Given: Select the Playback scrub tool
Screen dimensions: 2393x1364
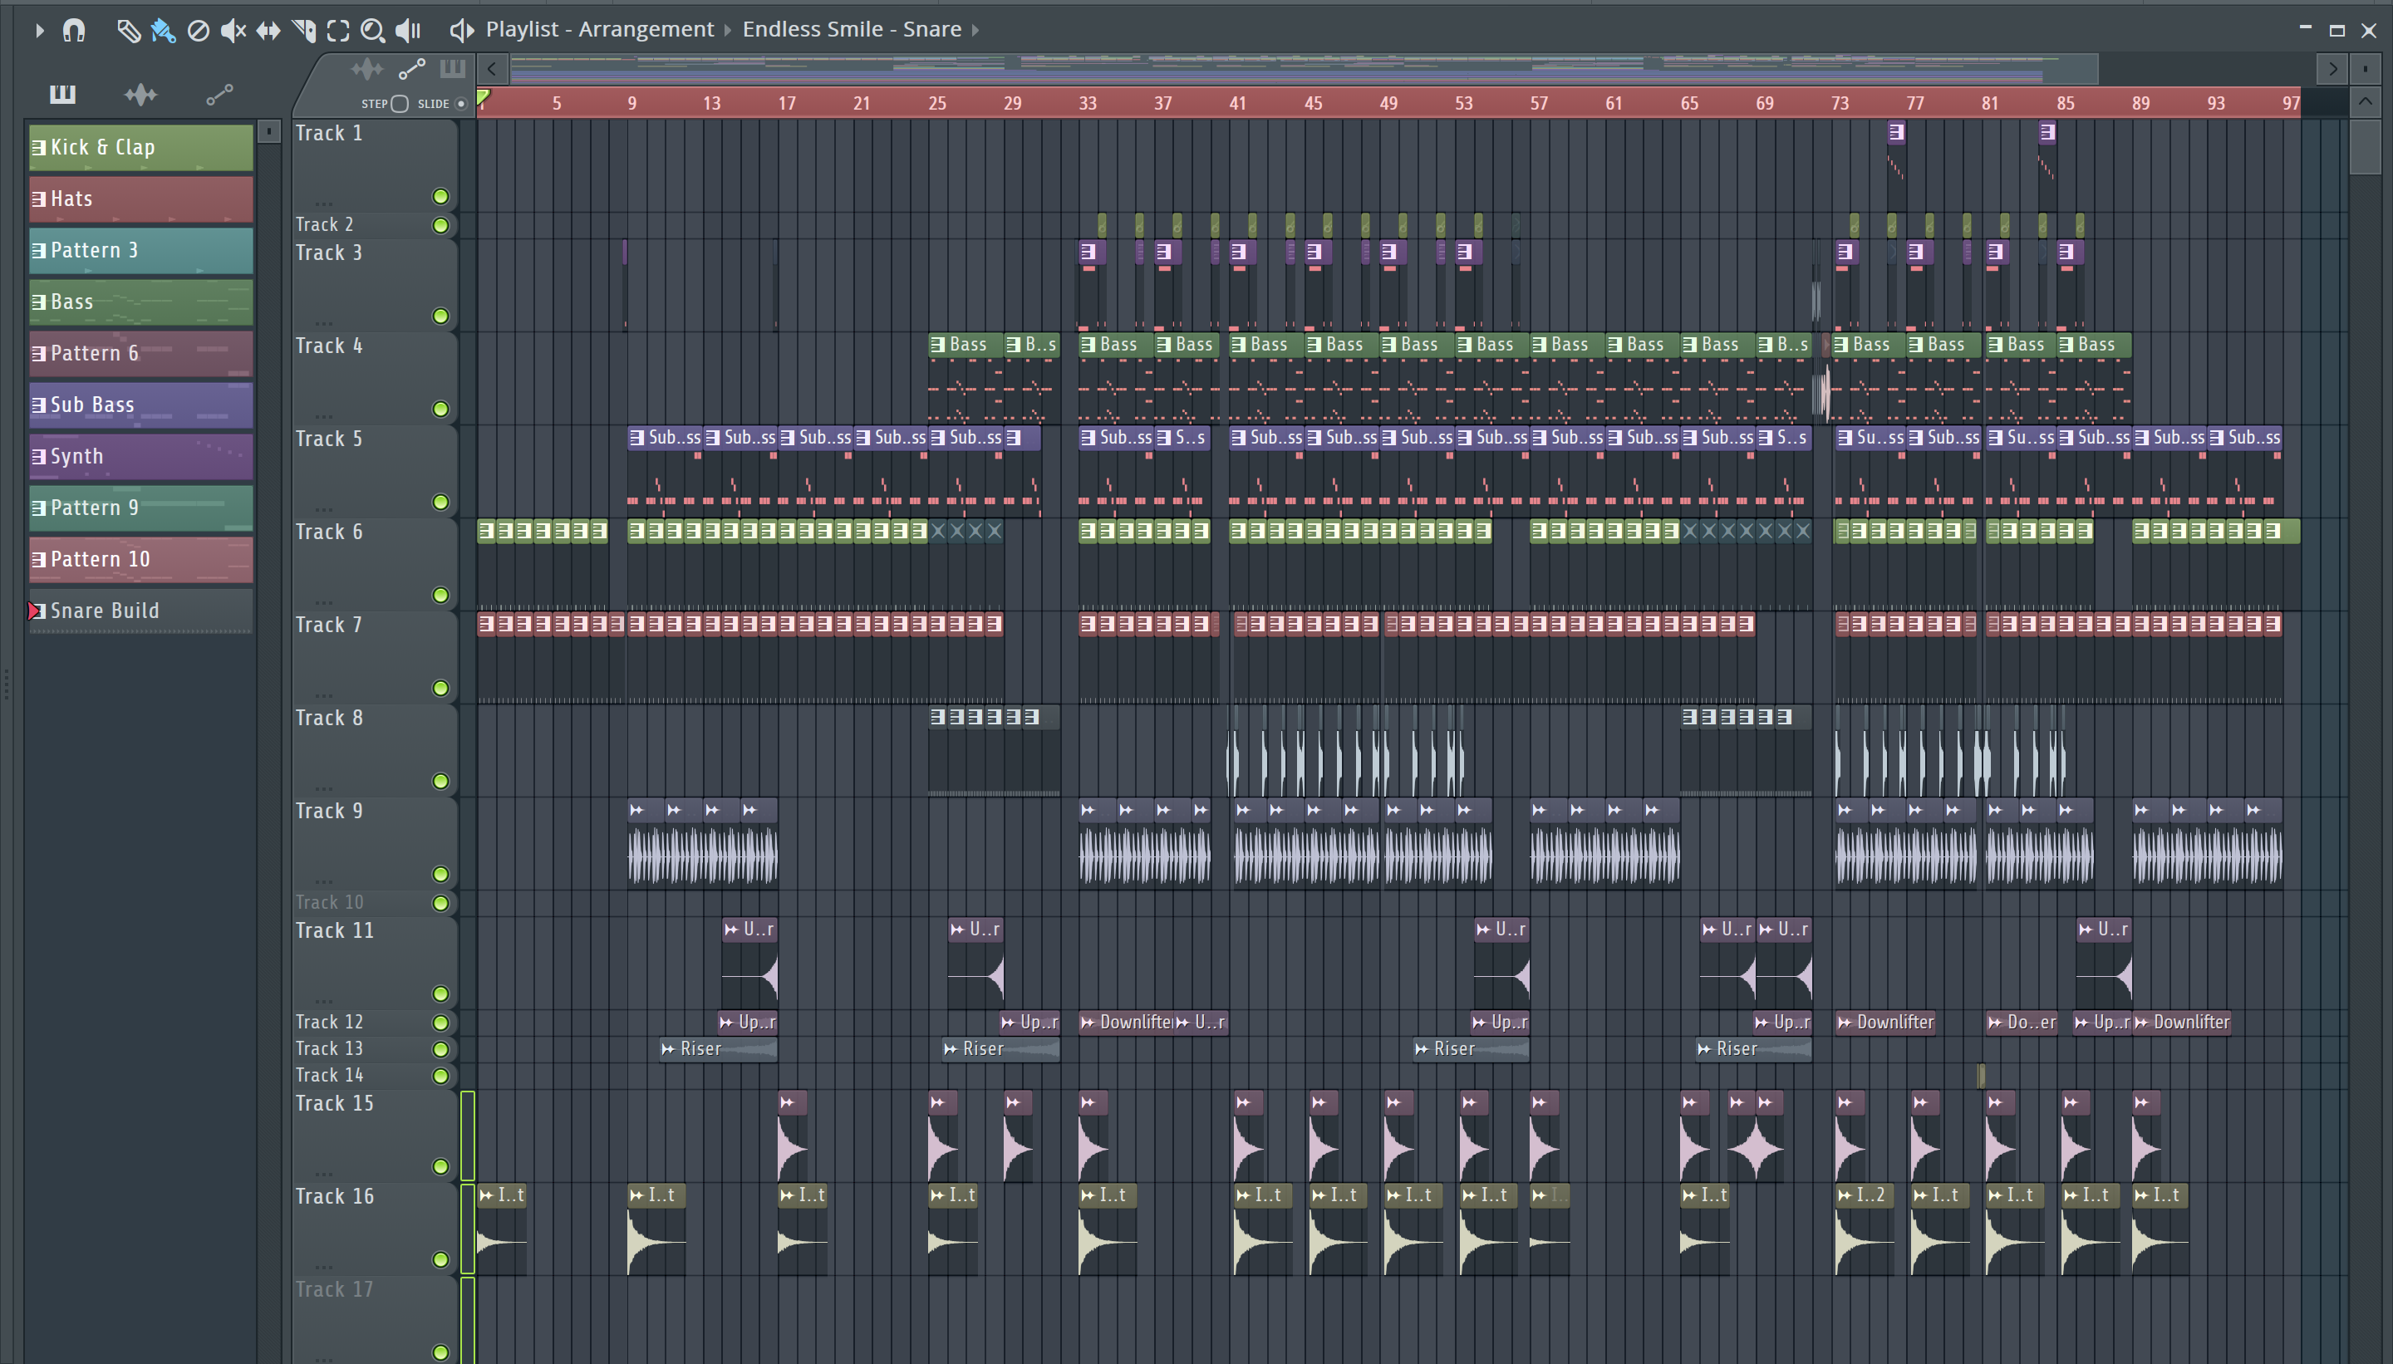Looking at the screenshot, I should (408, 31).
